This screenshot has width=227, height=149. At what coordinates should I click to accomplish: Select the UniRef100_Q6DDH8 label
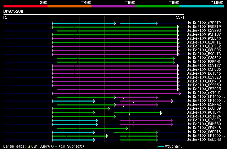[x=204, y=140]
